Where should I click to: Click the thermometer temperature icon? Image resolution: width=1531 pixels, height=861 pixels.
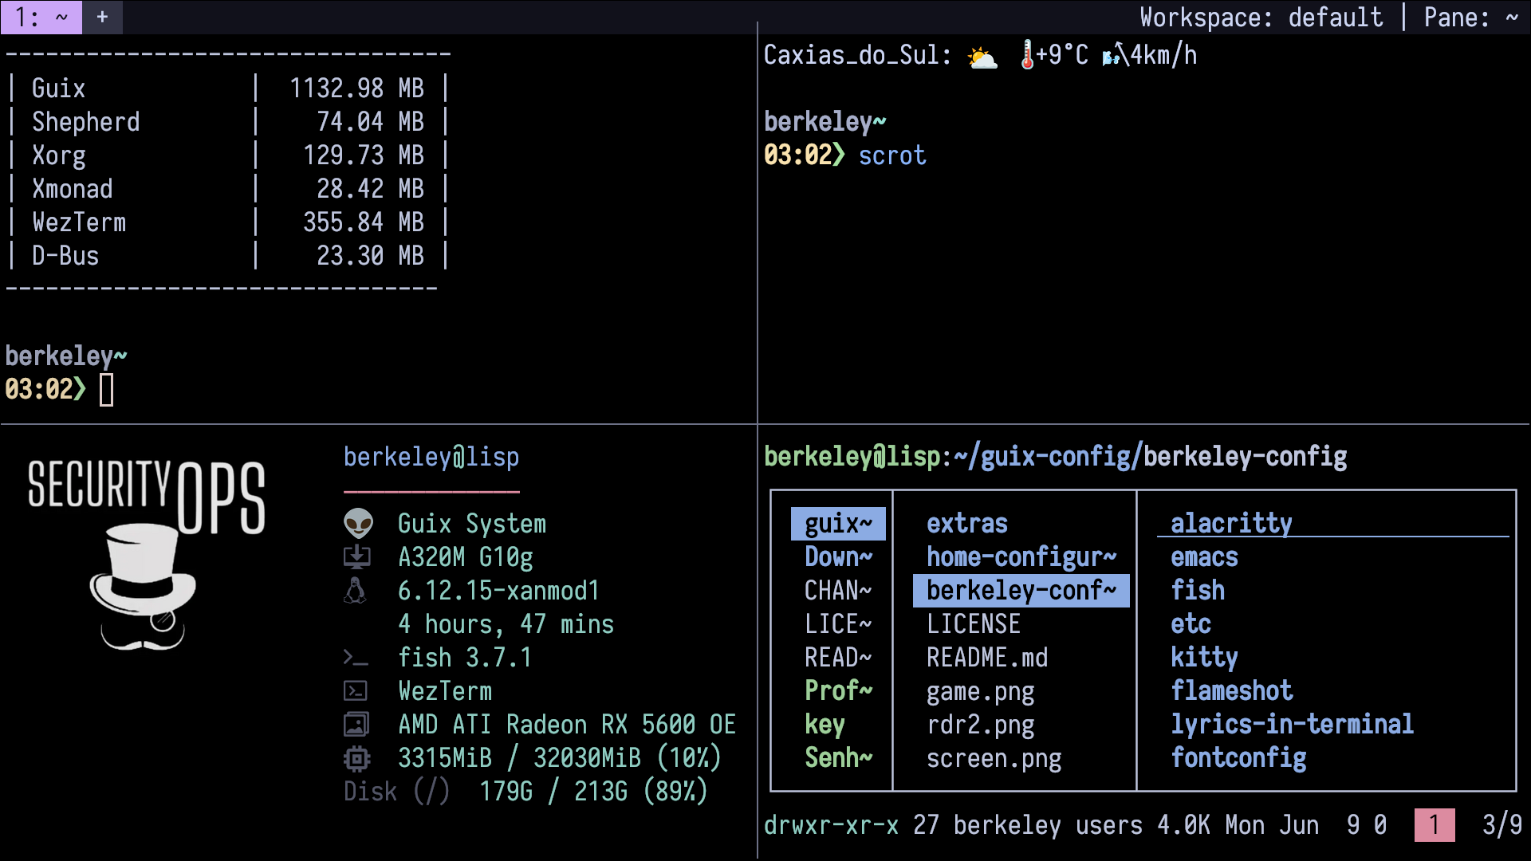point(1027,55)
